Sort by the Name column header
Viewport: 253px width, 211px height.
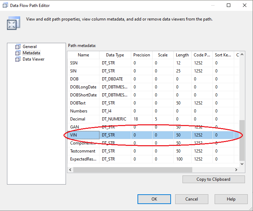click(x=83, y=55)
